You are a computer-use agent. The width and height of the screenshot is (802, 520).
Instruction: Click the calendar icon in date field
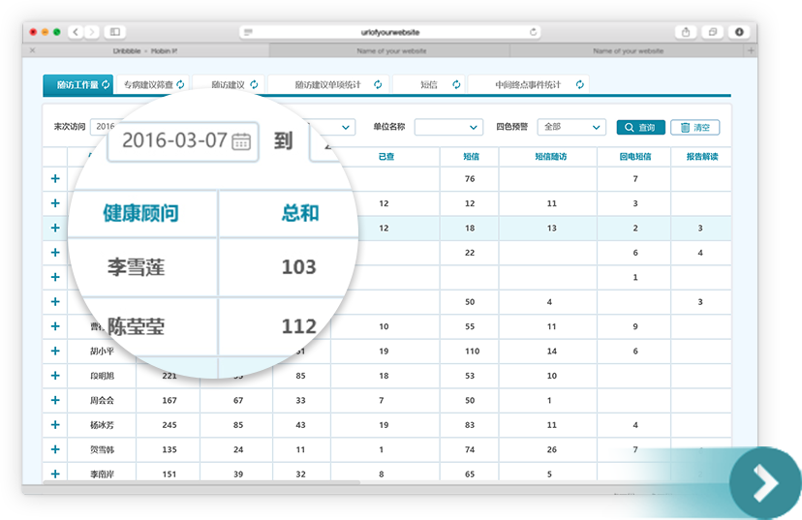[241, 141]
